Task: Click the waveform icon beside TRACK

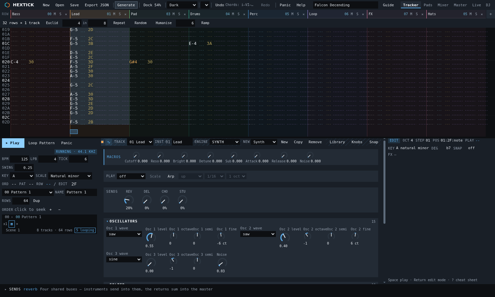Action: pyautogui.click(x=109, y=142)
